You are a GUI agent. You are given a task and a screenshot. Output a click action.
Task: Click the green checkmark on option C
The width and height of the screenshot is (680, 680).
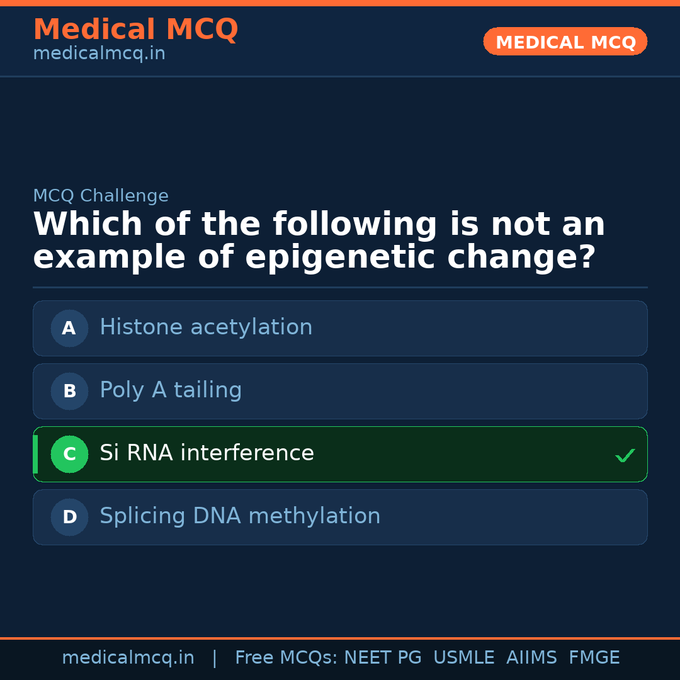(x=625, y=455)
